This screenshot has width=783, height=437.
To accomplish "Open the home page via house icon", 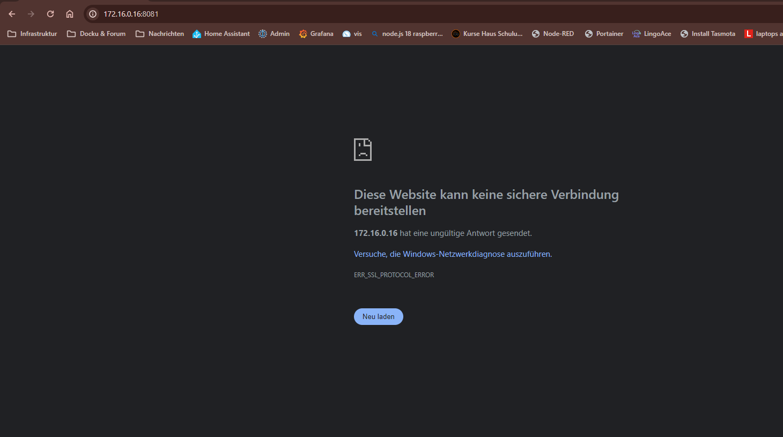I will pyautogui.click(x=70, y=14).
